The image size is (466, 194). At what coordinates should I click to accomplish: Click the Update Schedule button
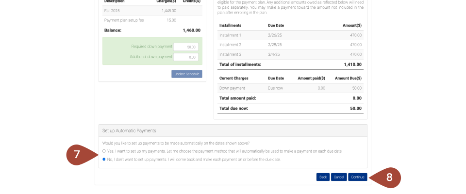click(186, 74)
